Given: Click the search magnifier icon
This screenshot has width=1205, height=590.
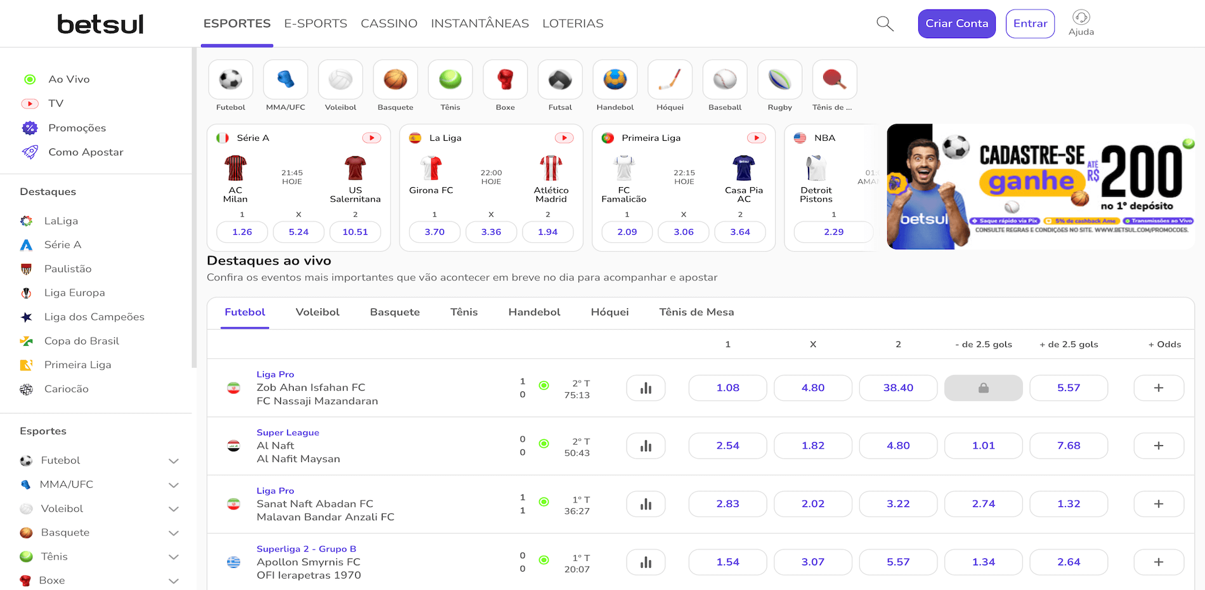Looking at the screenshot, I should pos(885,24).
